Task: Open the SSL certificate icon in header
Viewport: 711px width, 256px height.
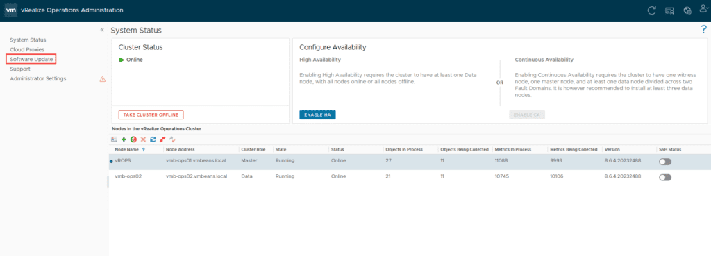Action: point(669,10)
